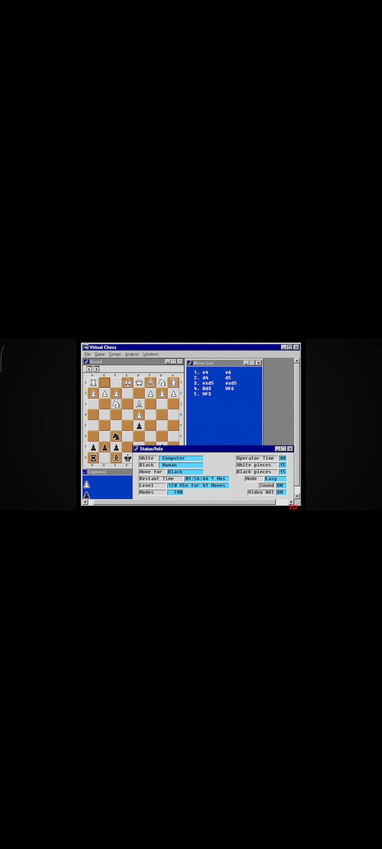Viewport: 382px width, 849px height.
Task: Select move Nf6 in Move List
Action: pyautogui.click(x=230, y=388)
